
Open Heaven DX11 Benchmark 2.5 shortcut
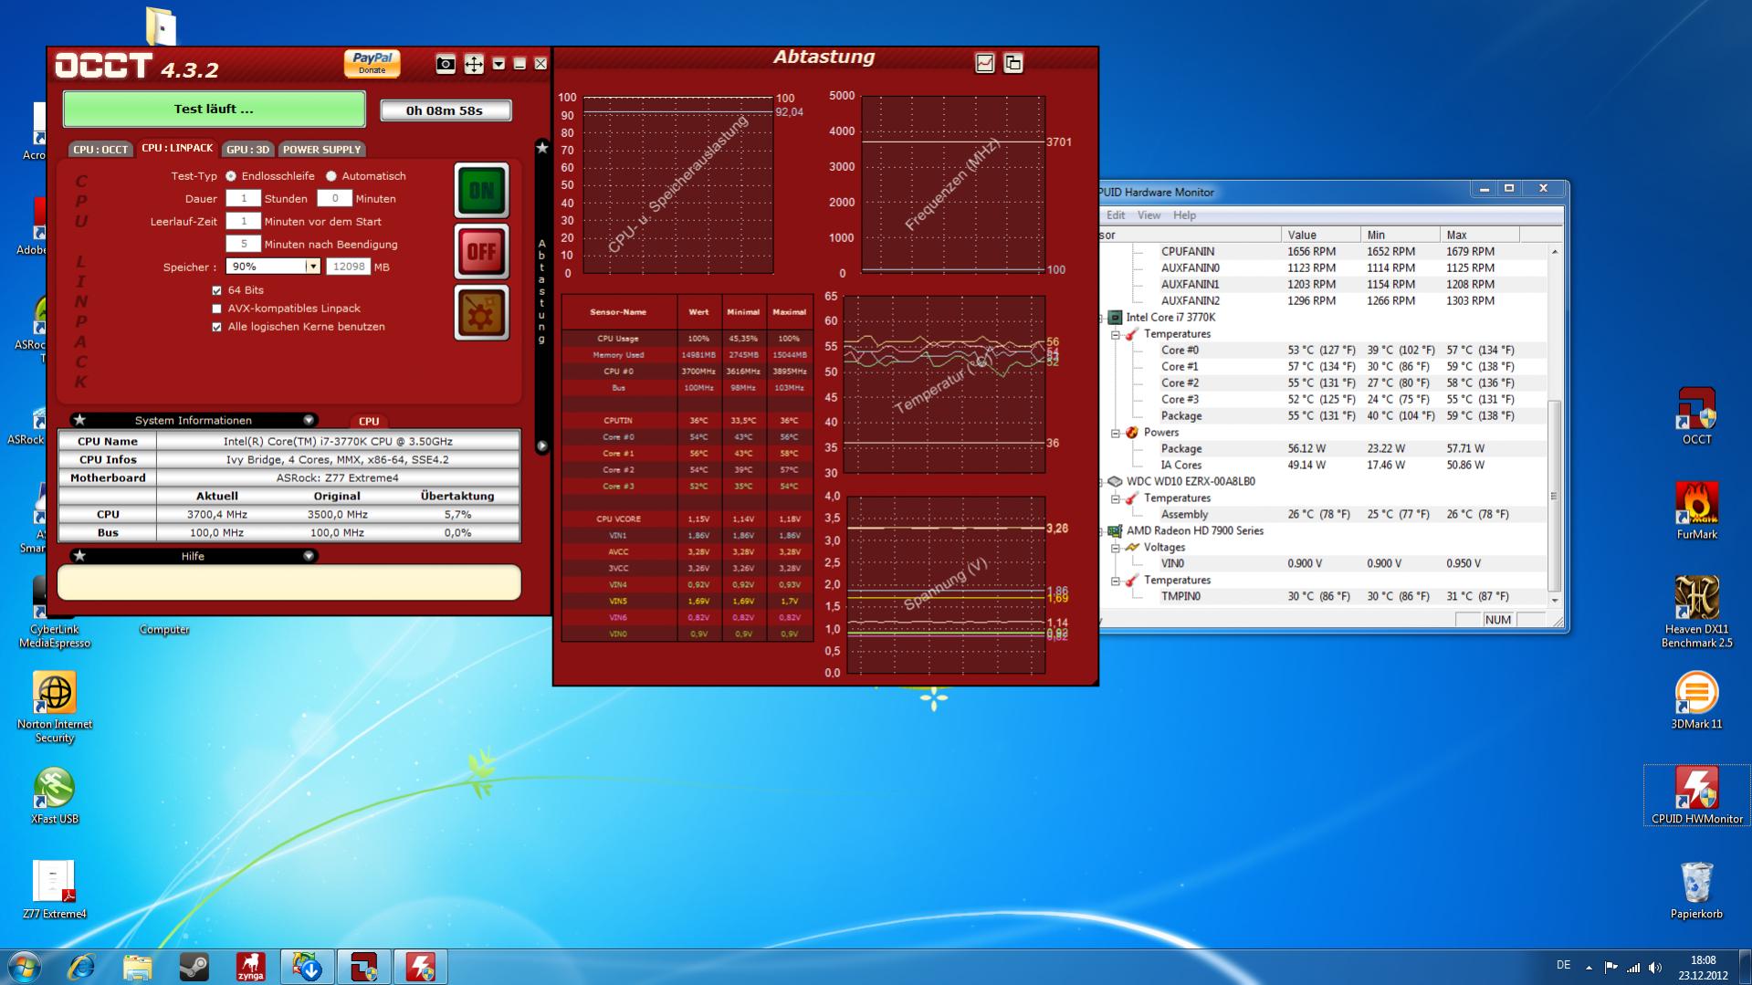[1696, 612]
